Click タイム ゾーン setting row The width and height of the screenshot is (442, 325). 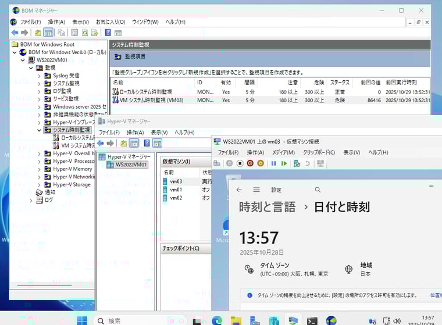coord(286,269)
